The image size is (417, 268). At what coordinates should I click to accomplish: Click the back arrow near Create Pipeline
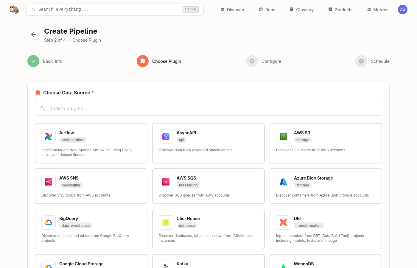[x=33, y=35]
